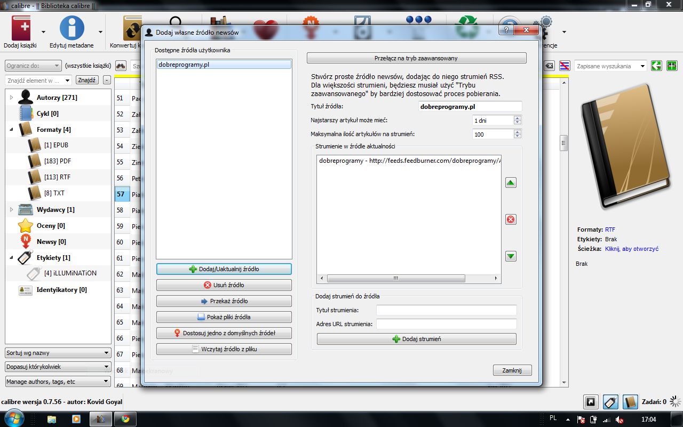Select the Oceny [0] category
683x427 pixels.
(x=51, y=226)
